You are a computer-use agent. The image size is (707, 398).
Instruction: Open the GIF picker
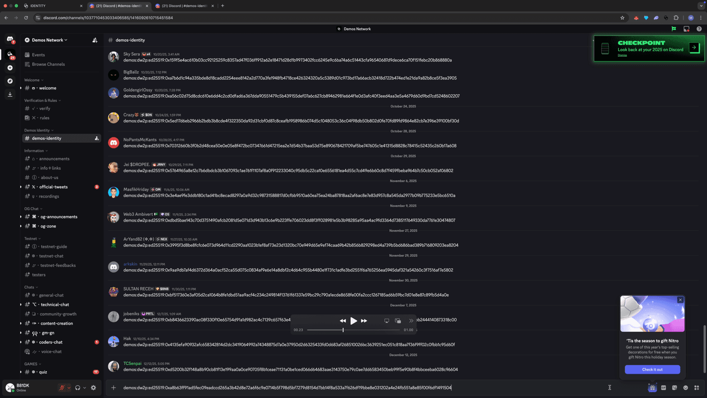coord(663,387)
